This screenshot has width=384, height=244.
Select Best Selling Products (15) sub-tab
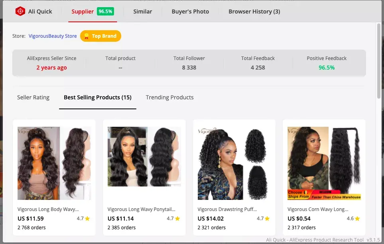(97, 97)
